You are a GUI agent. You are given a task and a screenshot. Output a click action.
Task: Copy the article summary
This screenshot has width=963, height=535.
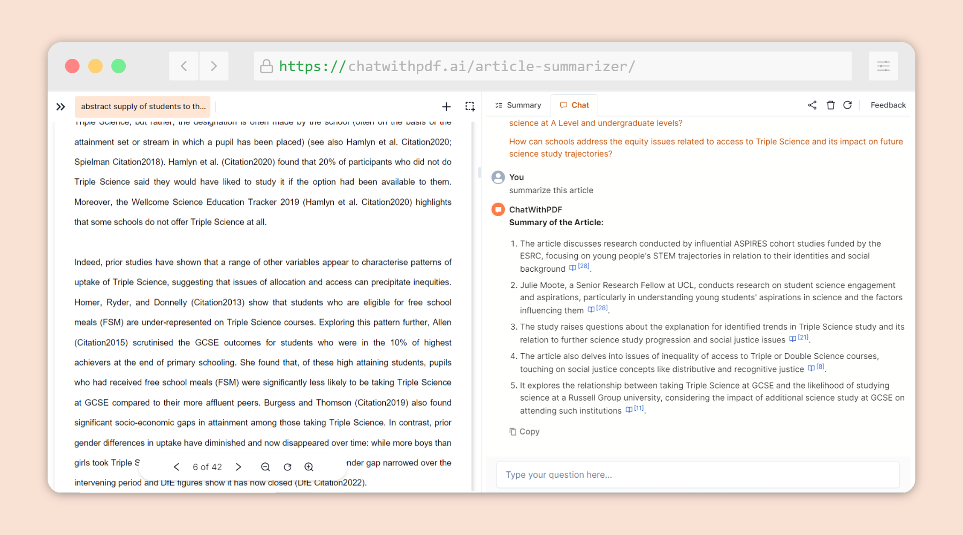524,431
